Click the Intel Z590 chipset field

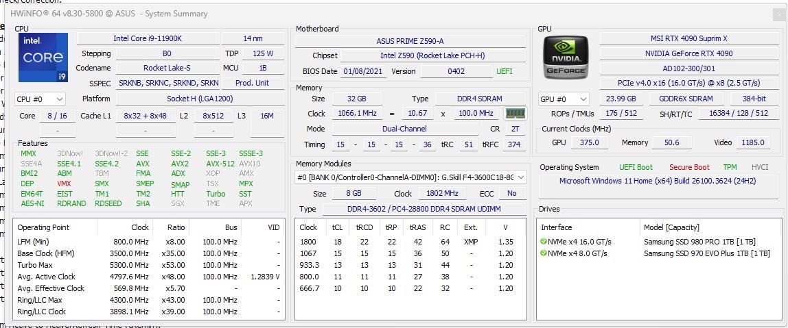(x=432, y=55)
